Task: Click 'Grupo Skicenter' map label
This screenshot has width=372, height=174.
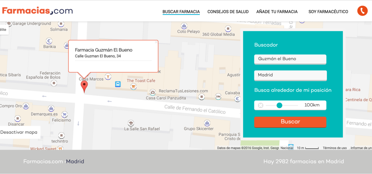Action: [199, 129]
